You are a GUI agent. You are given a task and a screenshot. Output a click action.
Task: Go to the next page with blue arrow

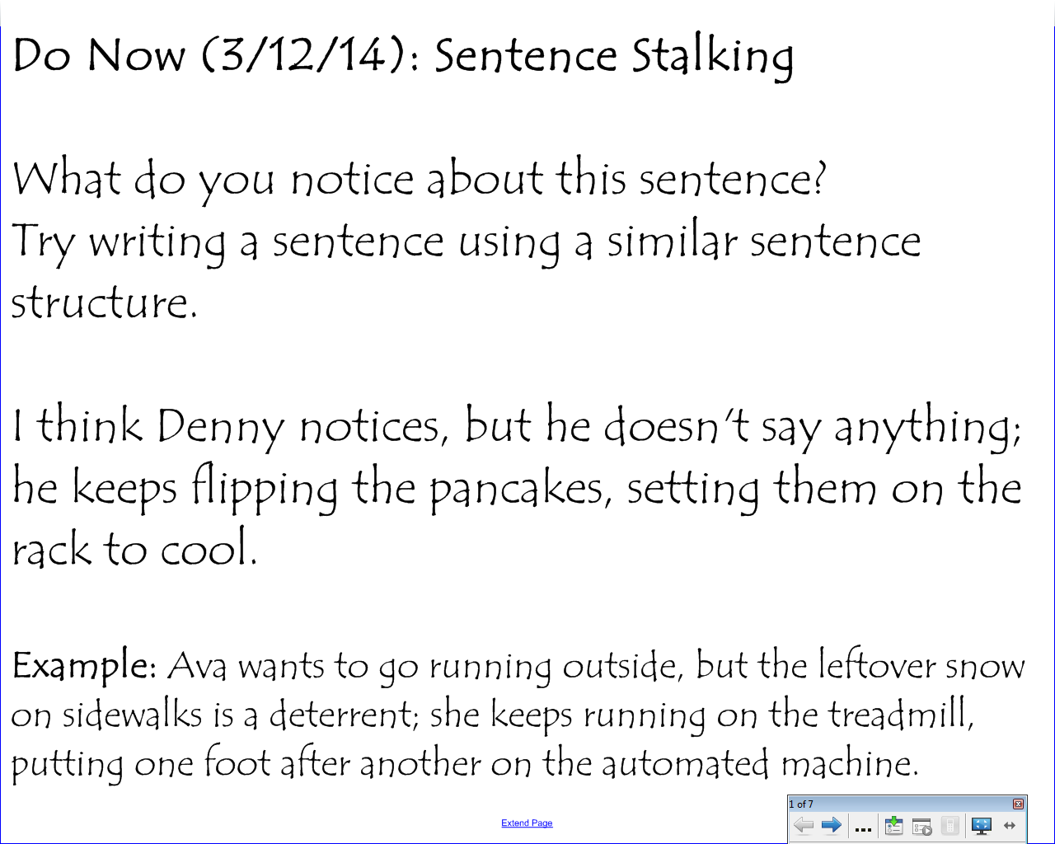point(831,825)
